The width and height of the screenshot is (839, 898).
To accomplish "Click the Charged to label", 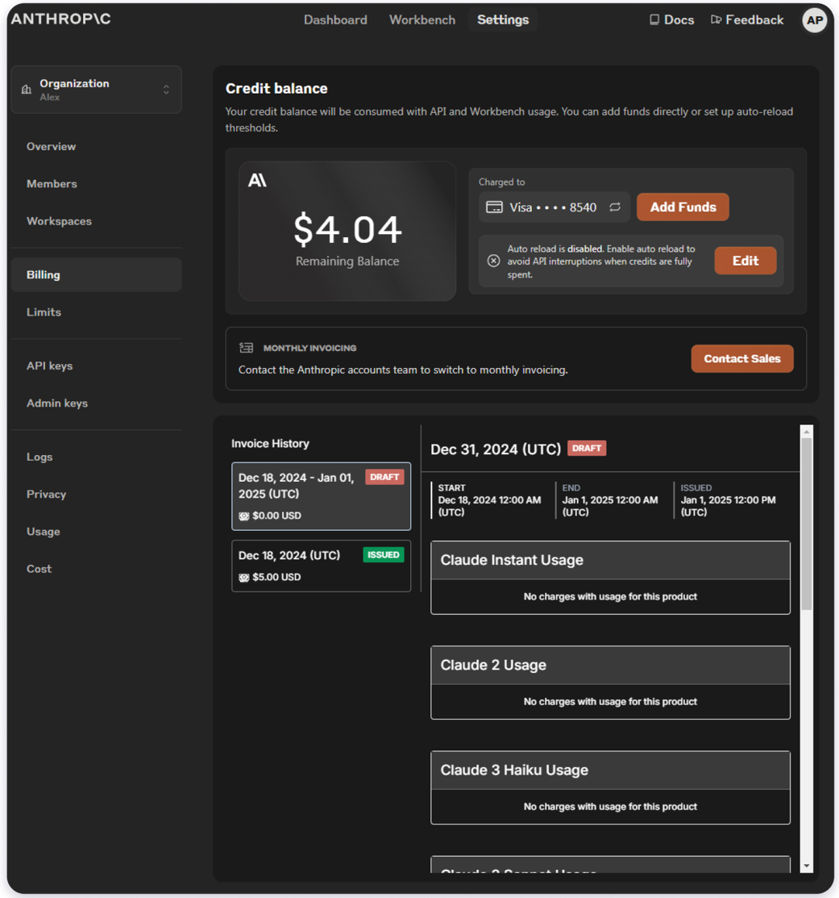I will [x=501, y=182].
